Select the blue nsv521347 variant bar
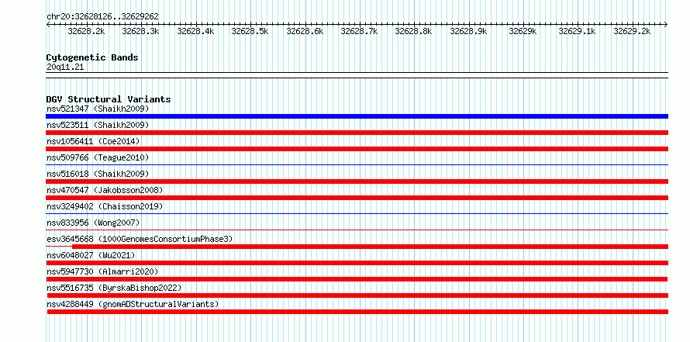 pyautogui.click(x=357, y=116)
